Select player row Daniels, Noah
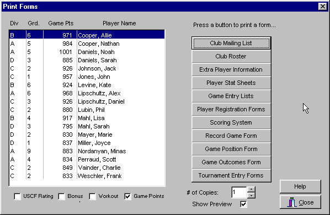Image resolution: width=330 pixels, height=215 pixels. pos(87,52)
